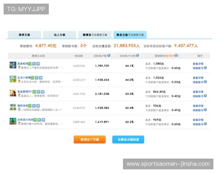217x173 pixels.
Task: Click green message badge after 全球流行风尚
Action: coord(35,120)
